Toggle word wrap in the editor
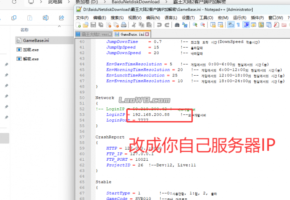Viewport: 290px width, 200px height. [231, 25]
